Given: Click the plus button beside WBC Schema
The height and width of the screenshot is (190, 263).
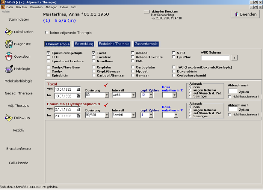Looking at the screenshot, I should (235, 58).
